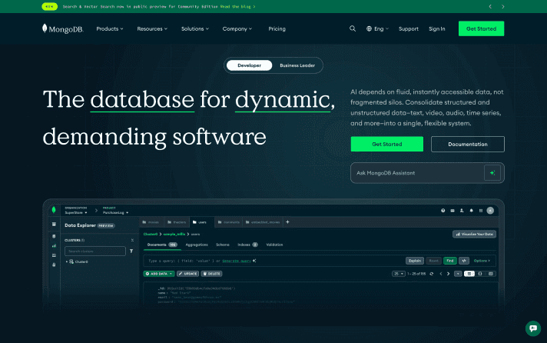Open the PurchaseLog project dropdown

click(x=115, y=212)
